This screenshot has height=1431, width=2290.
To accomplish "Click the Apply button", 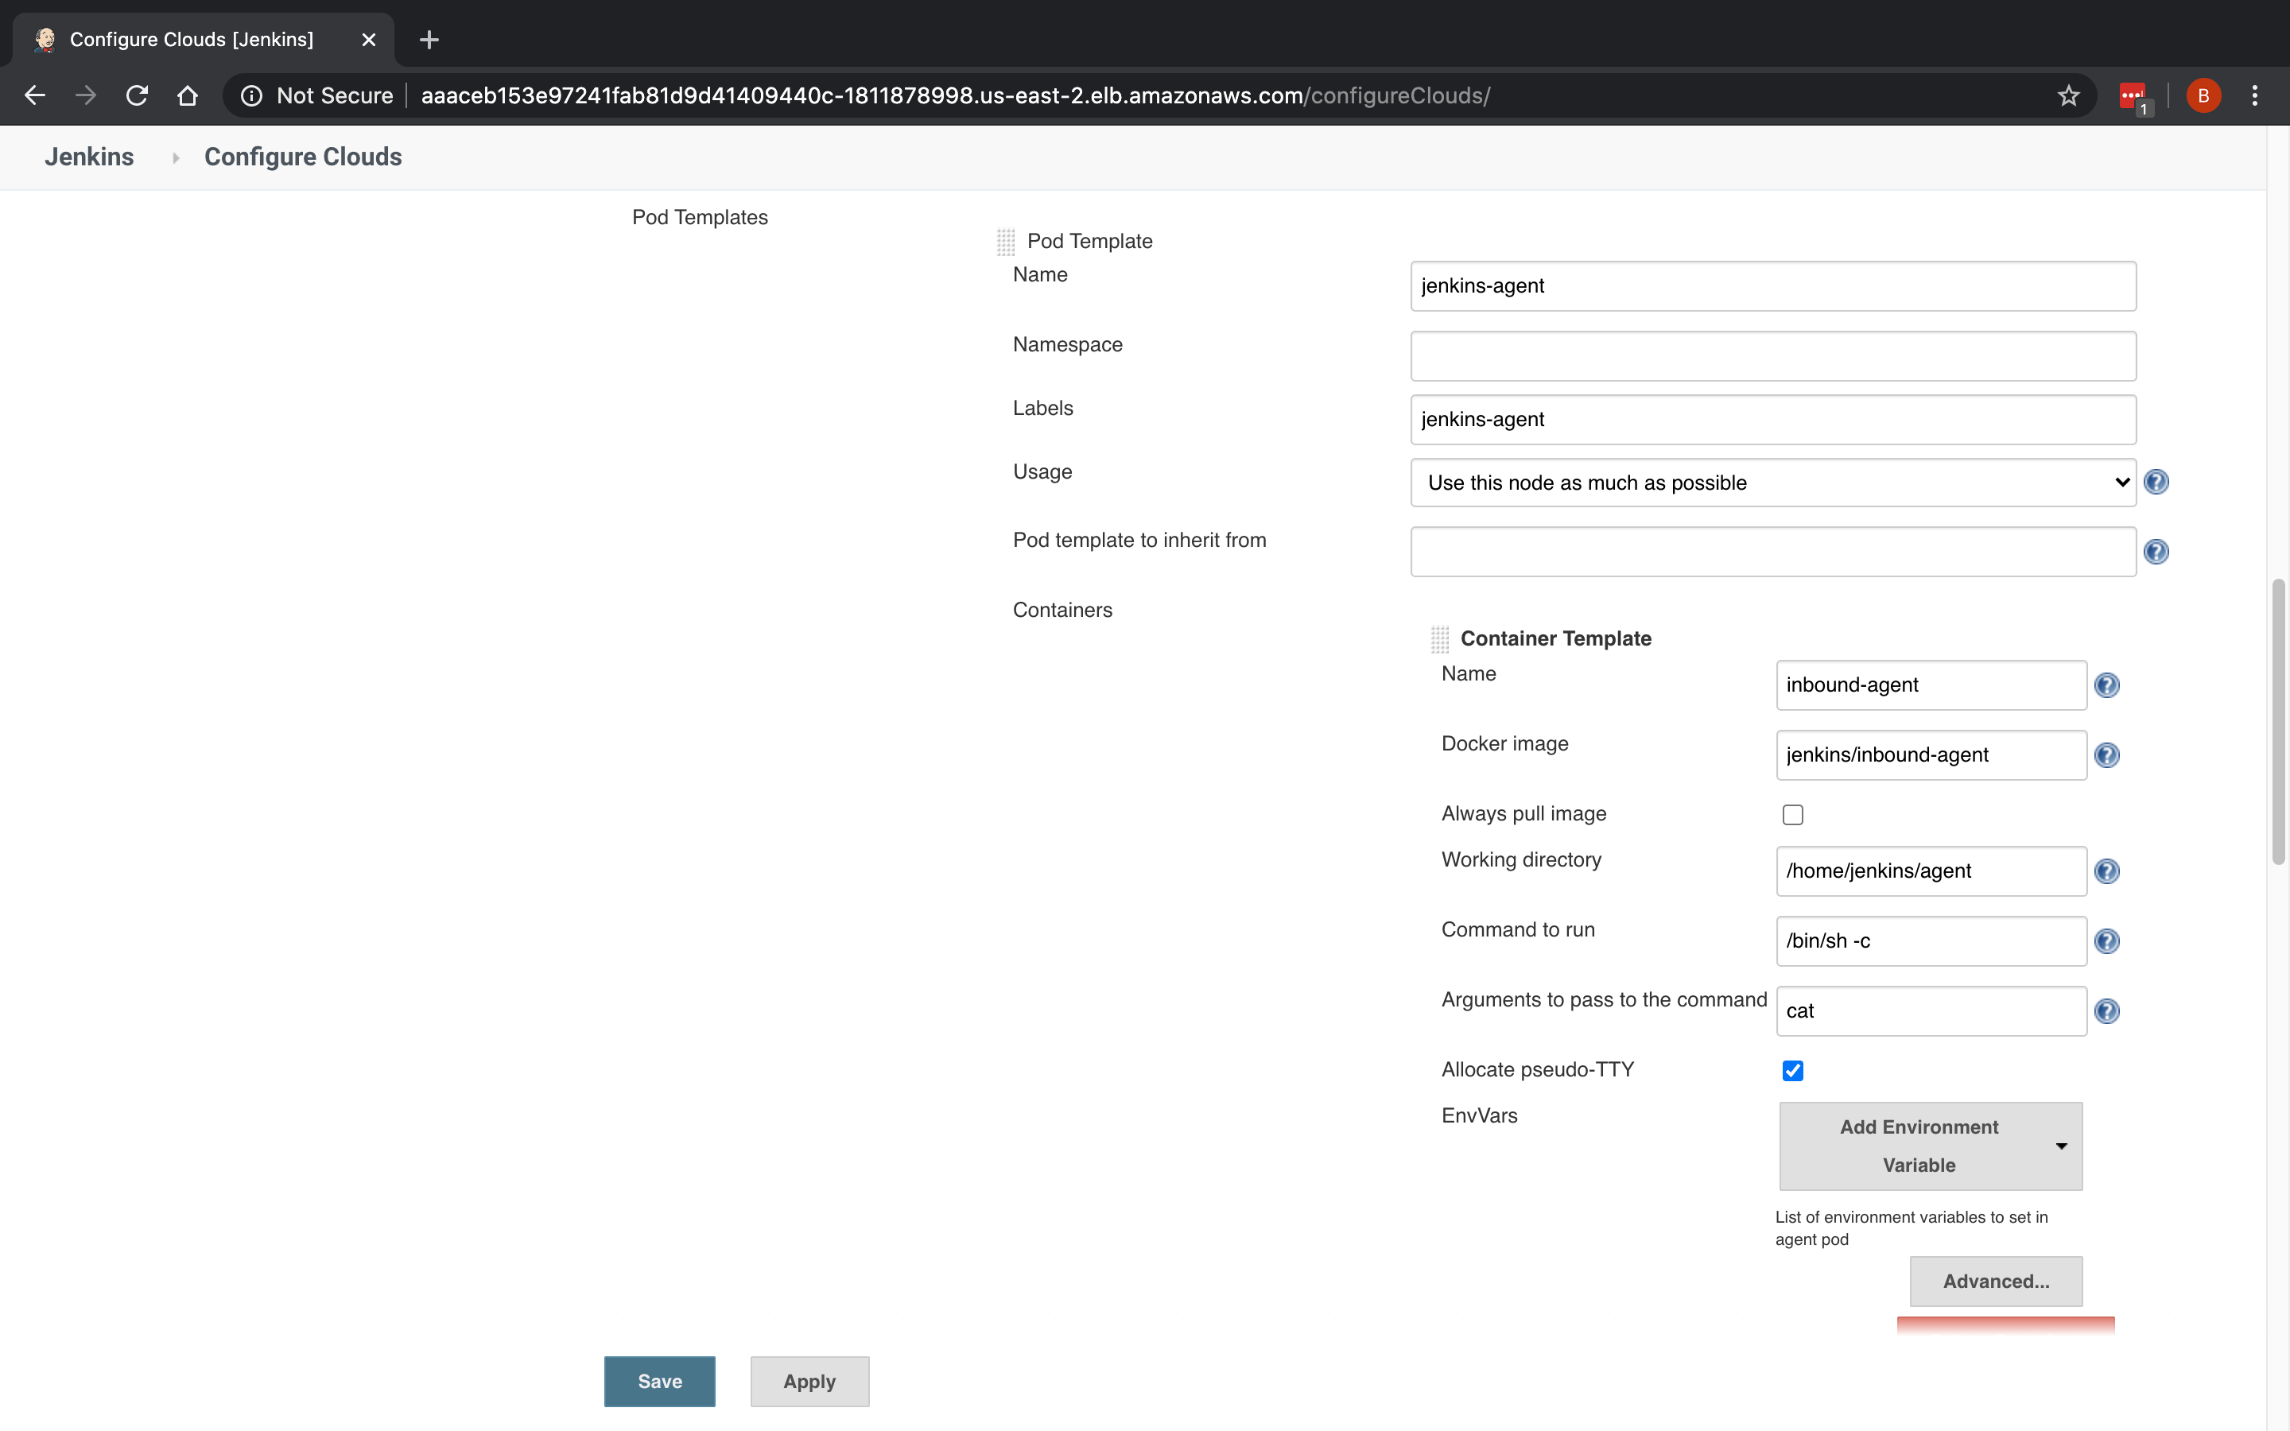I will 809,1382.
